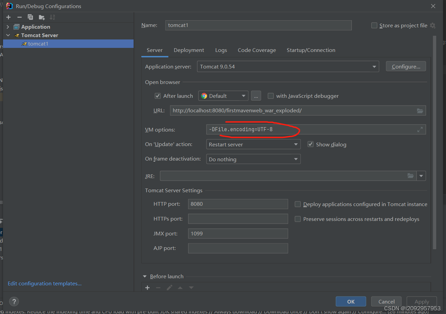Open the On frame deactivation dropdown
This screenshot has width=446, height=314.
[x=253, y=159]
